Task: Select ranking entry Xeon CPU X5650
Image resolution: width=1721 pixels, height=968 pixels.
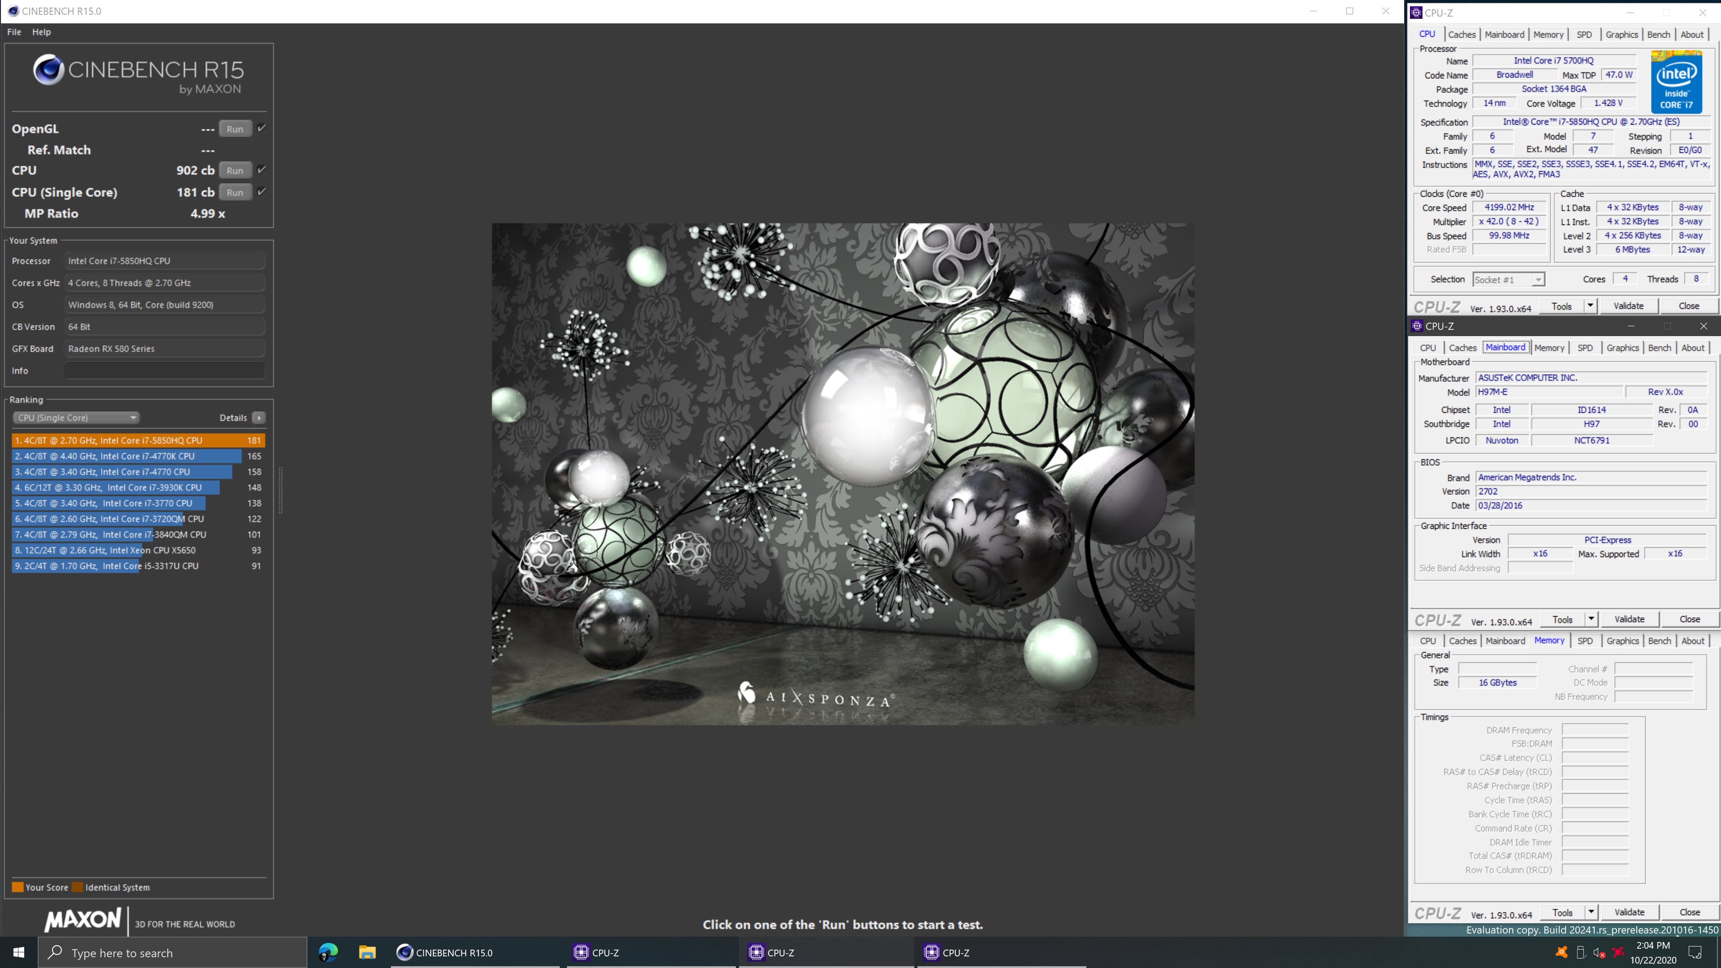Action: click(x=138, y=550)
